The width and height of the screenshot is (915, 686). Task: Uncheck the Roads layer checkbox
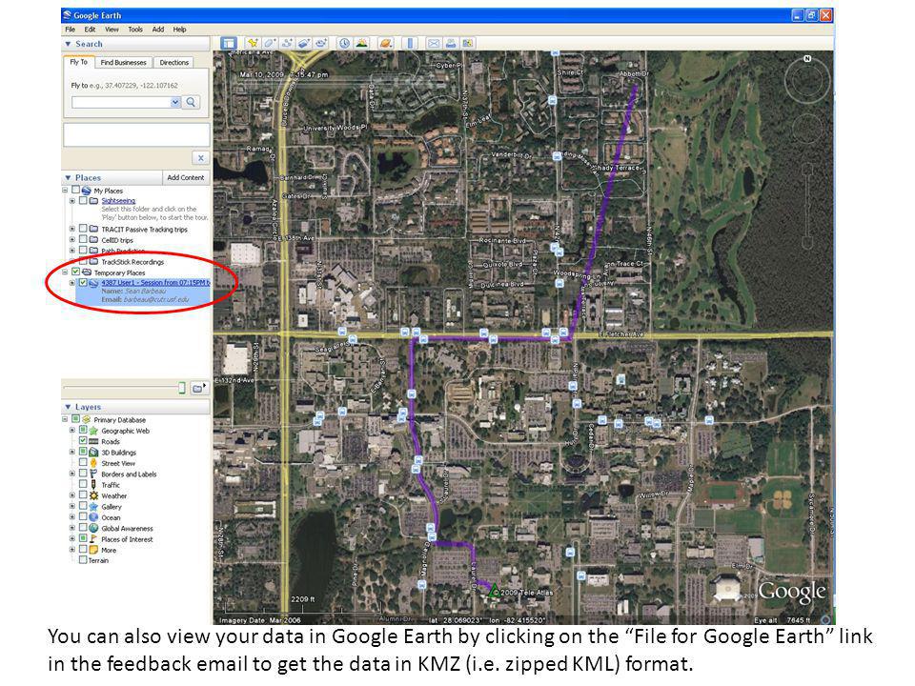[83, 441]
